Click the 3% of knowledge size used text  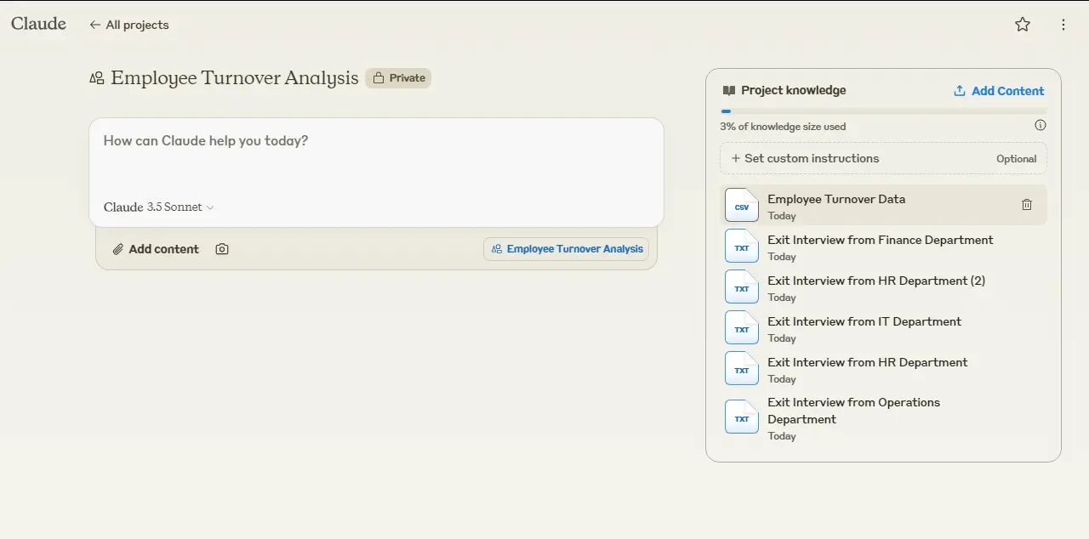tap(783, 127)
